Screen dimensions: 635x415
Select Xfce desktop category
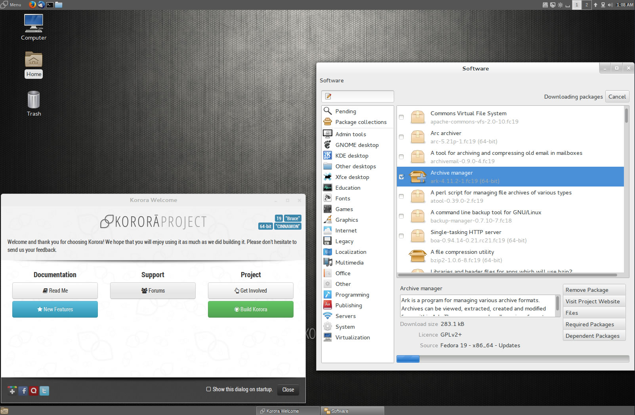click(357, 177)
